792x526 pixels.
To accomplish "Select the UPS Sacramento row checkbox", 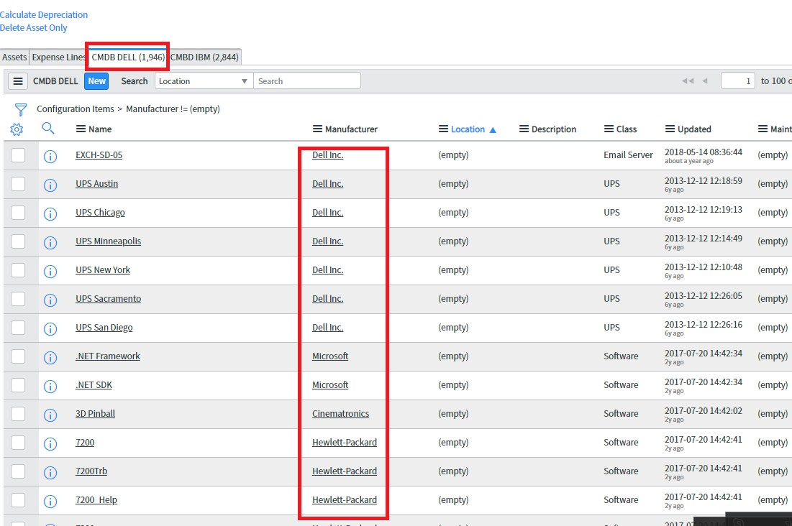I will 18,299.
